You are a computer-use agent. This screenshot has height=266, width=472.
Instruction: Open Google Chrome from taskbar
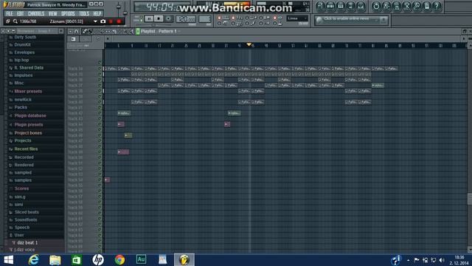click(x=119, y=259)
